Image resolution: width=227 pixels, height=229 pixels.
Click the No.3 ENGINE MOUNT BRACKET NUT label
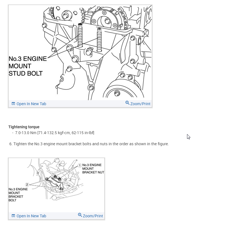coord(93,169)
